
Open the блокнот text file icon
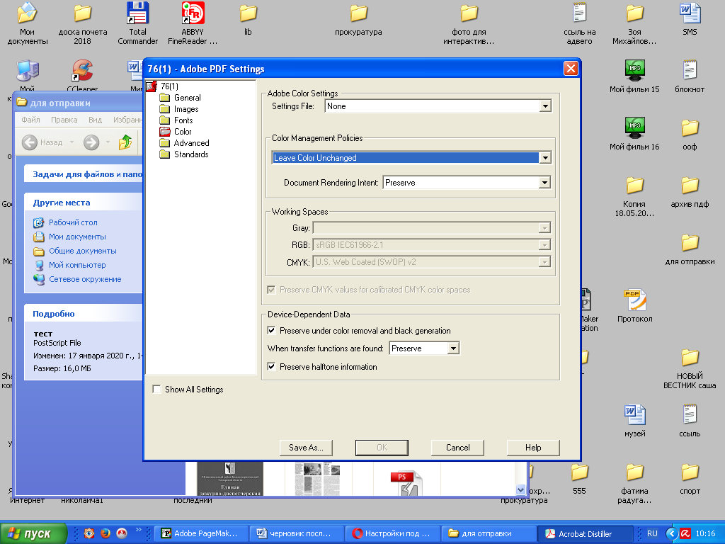(690, 76)
